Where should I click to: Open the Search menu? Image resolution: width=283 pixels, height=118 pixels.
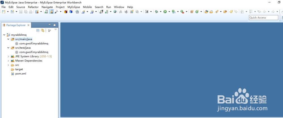pyautogui.click(x=99, y=7)
